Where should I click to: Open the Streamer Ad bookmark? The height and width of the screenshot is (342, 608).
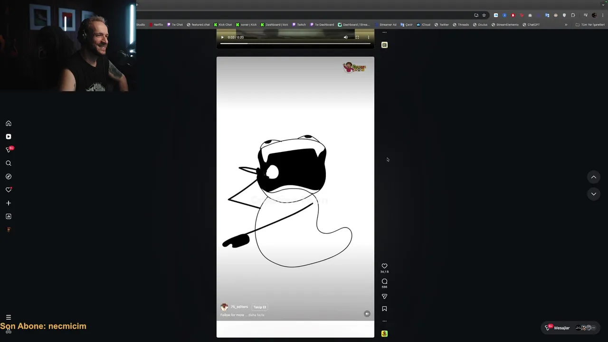(x=385, y=25)
